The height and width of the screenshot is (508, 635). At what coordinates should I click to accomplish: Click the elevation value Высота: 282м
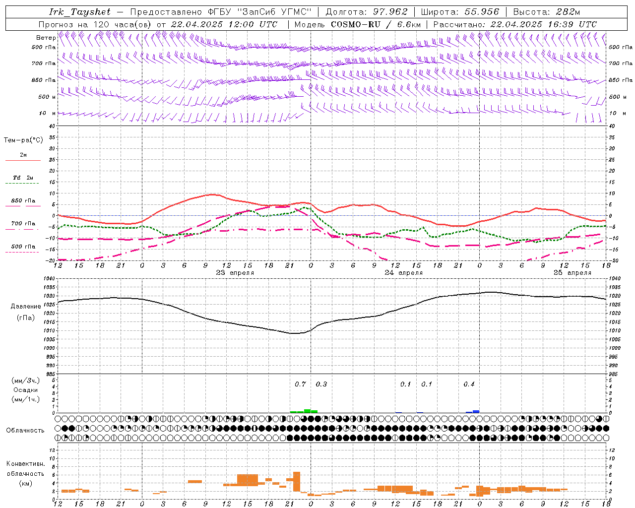tap(546, 12)
